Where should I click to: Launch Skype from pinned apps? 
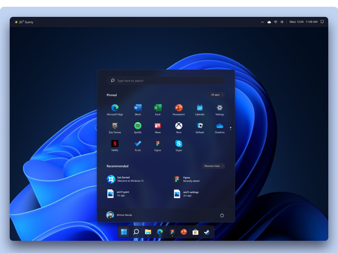tap(178, 145)
